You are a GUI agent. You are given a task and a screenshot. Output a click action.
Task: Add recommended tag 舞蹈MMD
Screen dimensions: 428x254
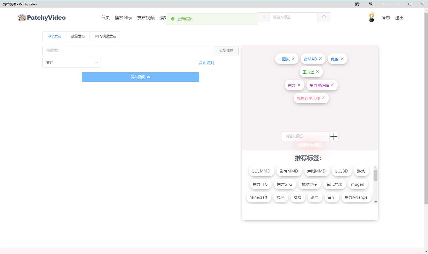click(316, 171)
